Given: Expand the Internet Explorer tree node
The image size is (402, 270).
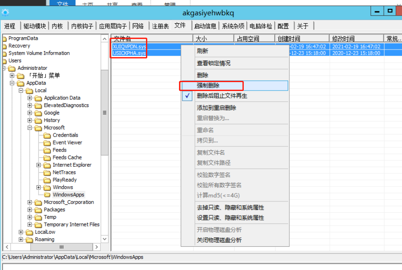Looking at the screenshot, I should (x=39, y=165).
